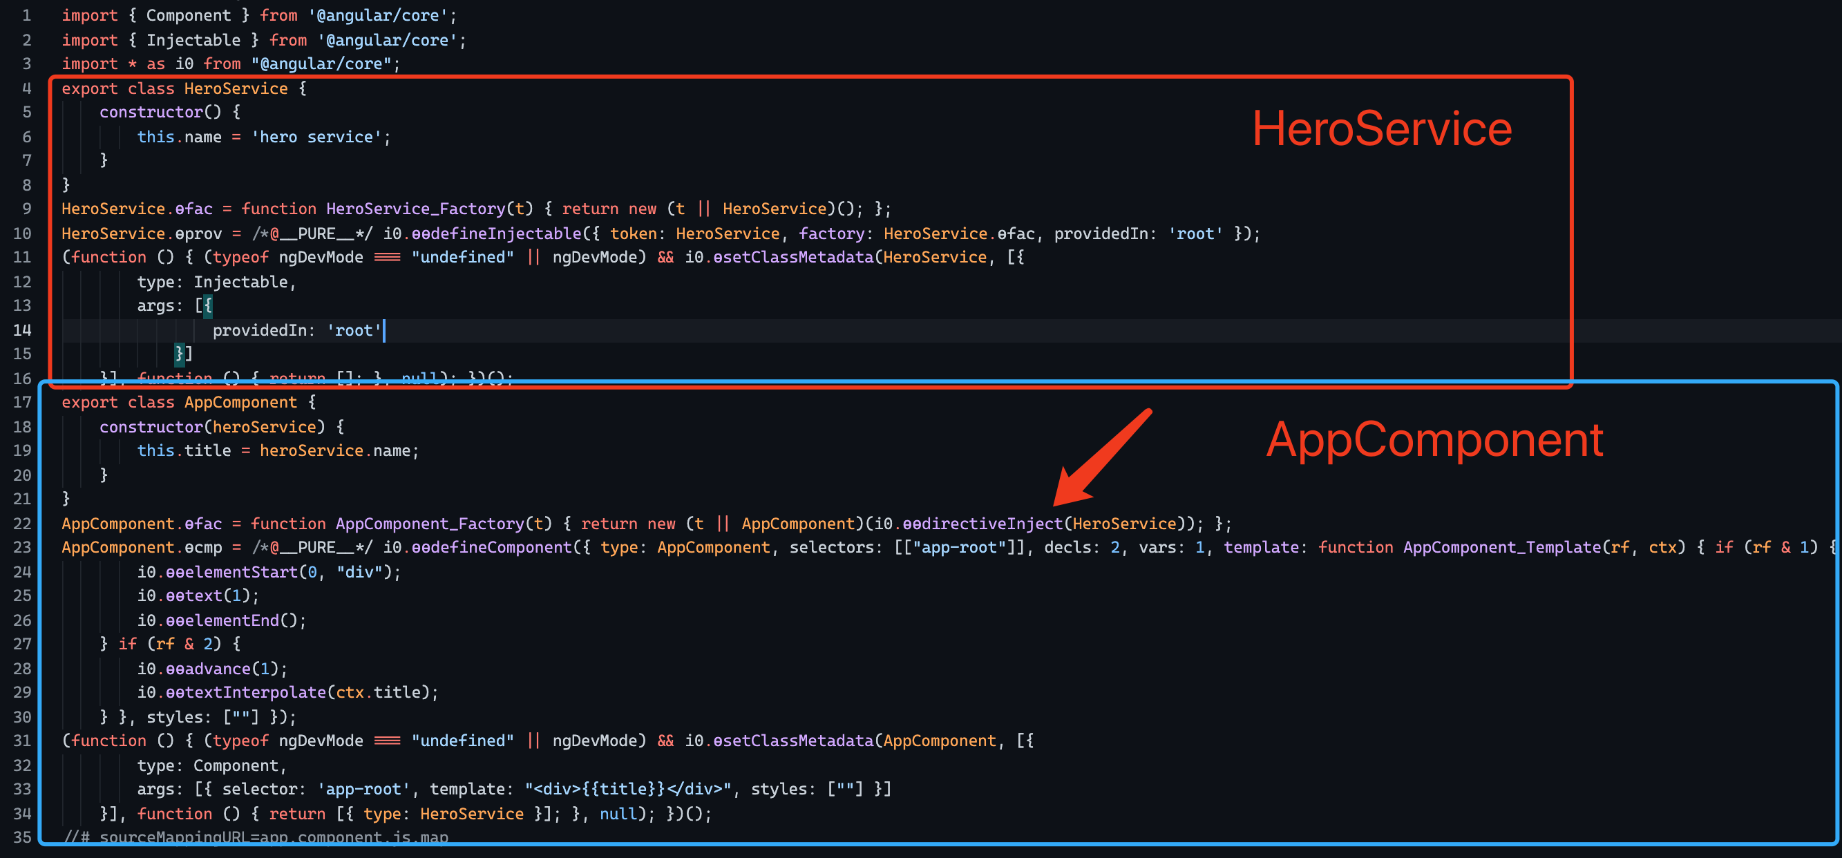Click 'type: Component' on line 32
The image size is (1842, 858).
tap(208, 765)
